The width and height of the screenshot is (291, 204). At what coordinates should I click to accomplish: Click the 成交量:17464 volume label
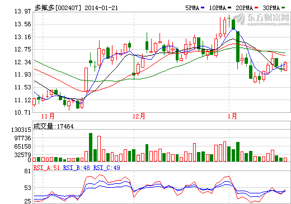coord(54,126)
